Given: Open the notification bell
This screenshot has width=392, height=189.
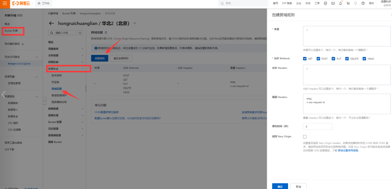Looking at the screenshot, I should (x=341, y=3).
